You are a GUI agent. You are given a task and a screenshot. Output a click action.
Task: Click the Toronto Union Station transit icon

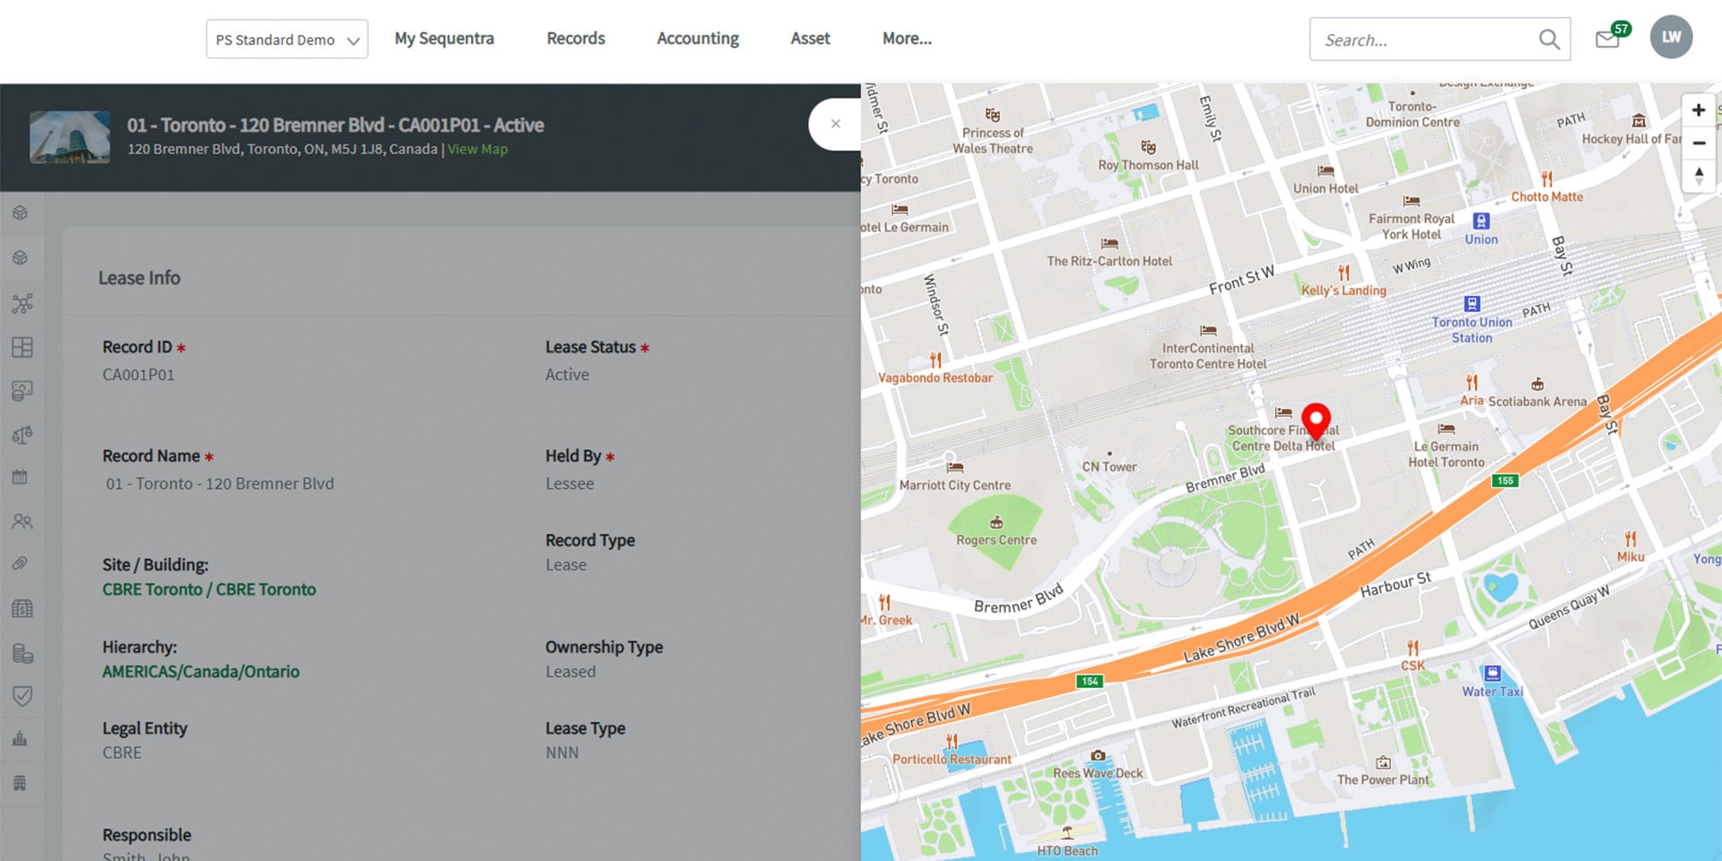tap(1472, 304)
